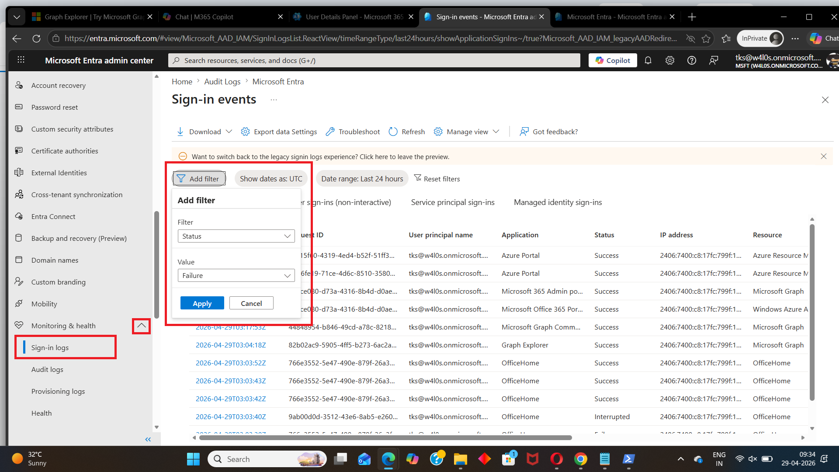Collapse the left navigation pane
Screen dimensions: 839x472
(148, 439)
